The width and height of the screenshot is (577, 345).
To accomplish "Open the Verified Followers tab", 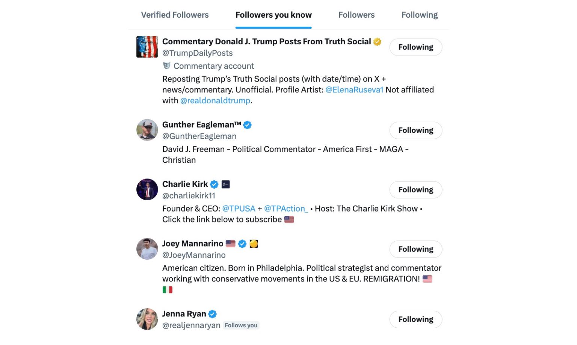I will click(175, 15).
